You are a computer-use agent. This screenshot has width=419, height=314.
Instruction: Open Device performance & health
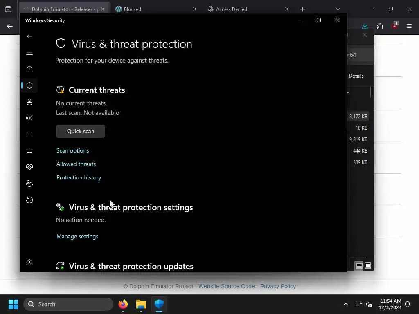pyautogui.click(x=29, y=167)
